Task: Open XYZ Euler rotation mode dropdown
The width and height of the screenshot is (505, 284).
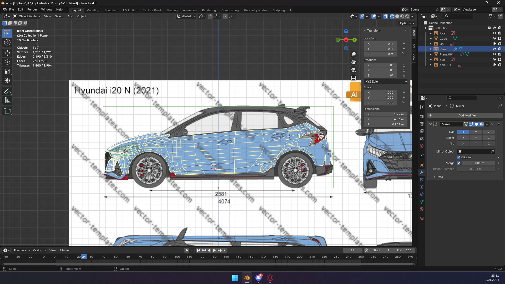Action: (x=386, y=82)
